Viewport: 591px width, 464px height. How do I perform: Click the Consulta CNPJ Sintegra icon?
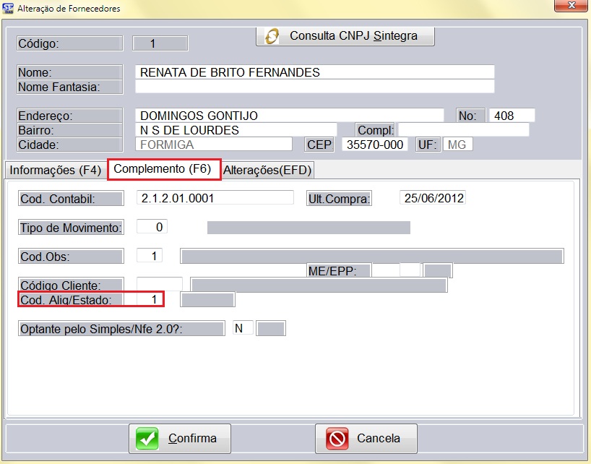click(x=272, y=36)
